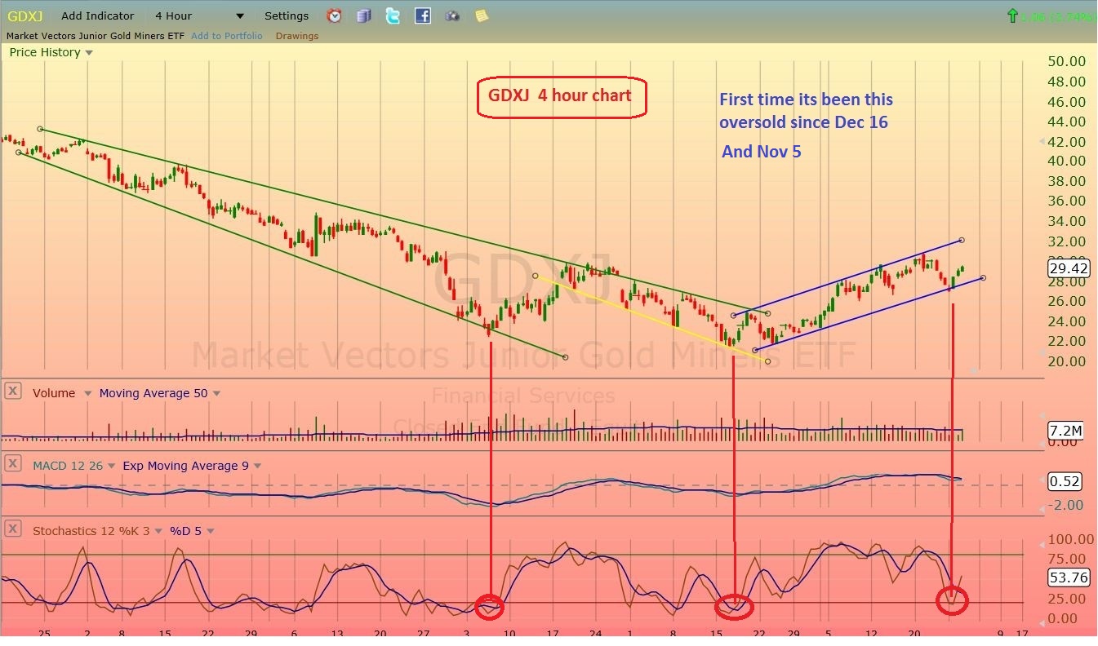
Task: Close the MACD indicator panel
Action: coord(12,464)
